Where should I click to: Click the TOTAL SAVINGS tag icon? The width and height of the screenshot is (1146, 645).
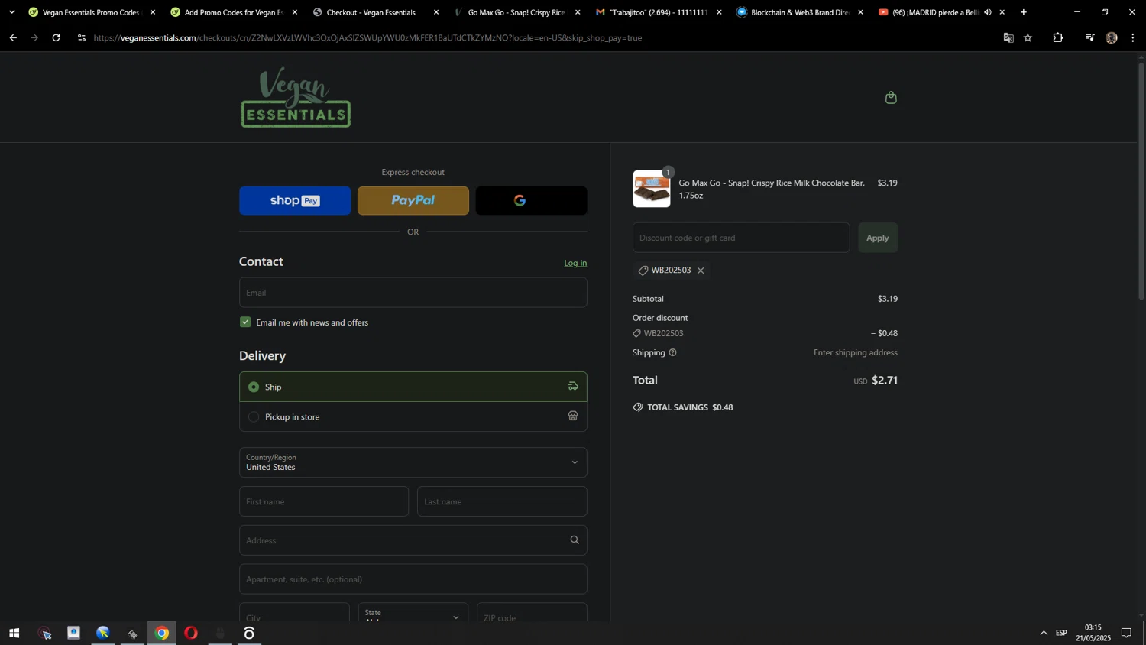pos(638,407)
